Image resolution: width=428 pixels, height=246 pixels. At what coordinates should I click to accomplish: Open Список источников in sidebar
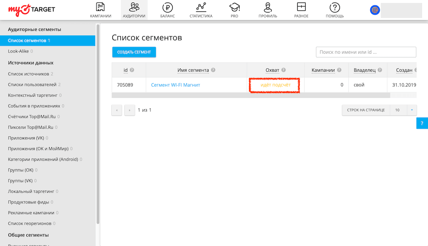pos(28,74)
